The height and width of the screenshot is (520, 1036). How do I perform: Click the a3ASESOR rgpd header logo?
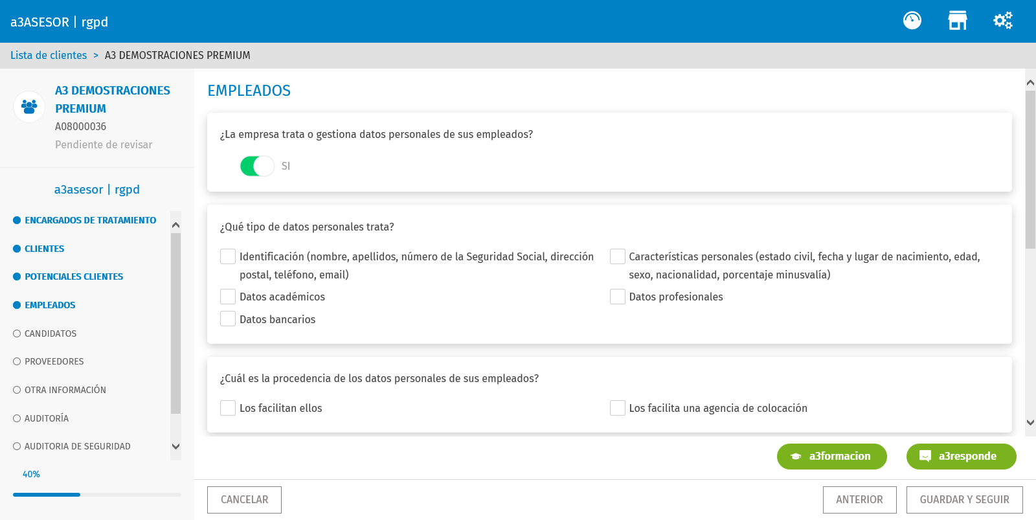59,22
